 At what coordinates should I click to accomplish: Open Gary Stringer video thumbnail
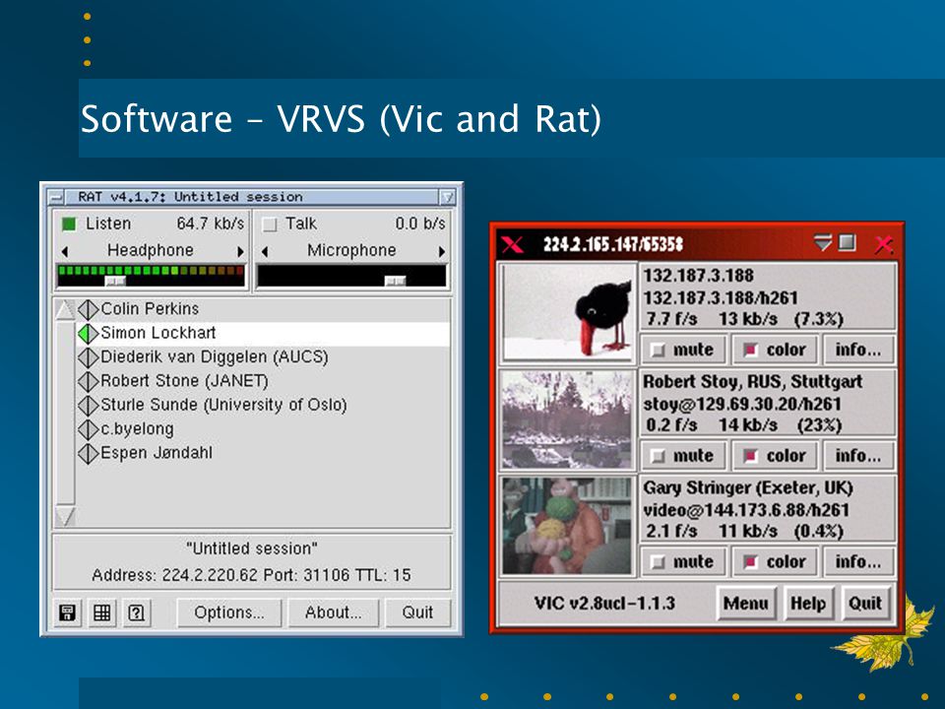(568, 526)
